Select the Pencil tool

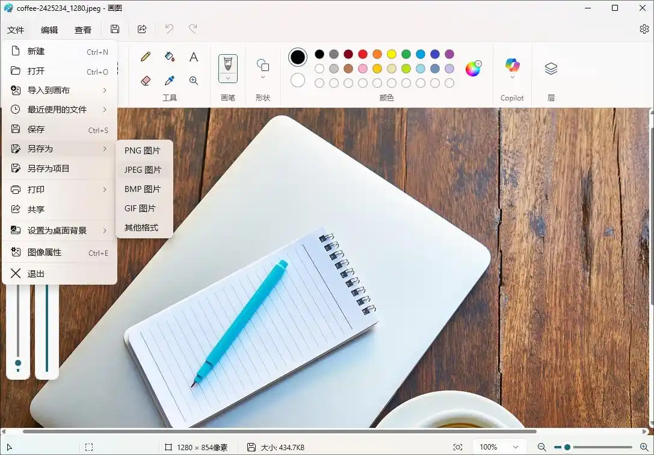(x=146, y=57)
